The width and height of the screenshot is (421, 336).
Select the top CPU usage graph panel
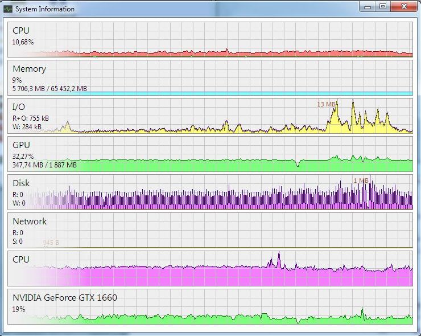click(210, 39)
